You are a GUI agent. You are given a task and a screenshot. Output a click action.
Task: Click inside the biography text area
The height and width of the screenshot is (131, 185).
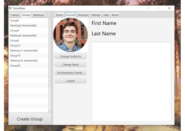[131, 81]
